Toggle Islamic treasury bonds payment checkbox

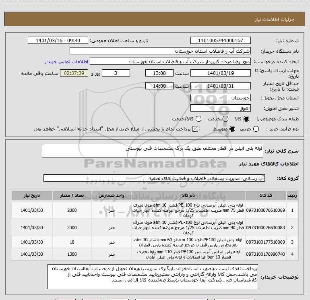pos(195,129)
